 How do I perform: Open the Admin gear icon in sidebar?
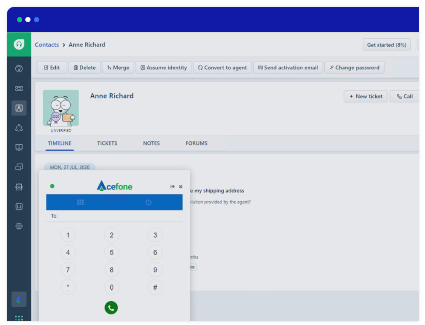(x=19, y=226)
